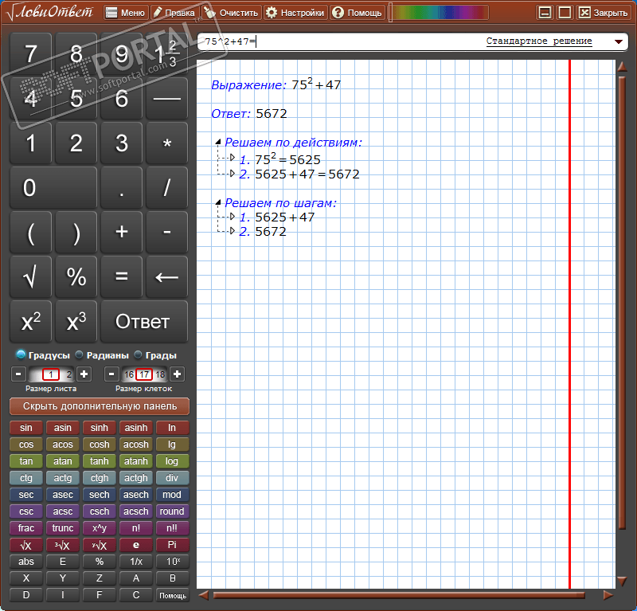Insert Pi constant
637x611 pixels.
click(x=172, y=545)
